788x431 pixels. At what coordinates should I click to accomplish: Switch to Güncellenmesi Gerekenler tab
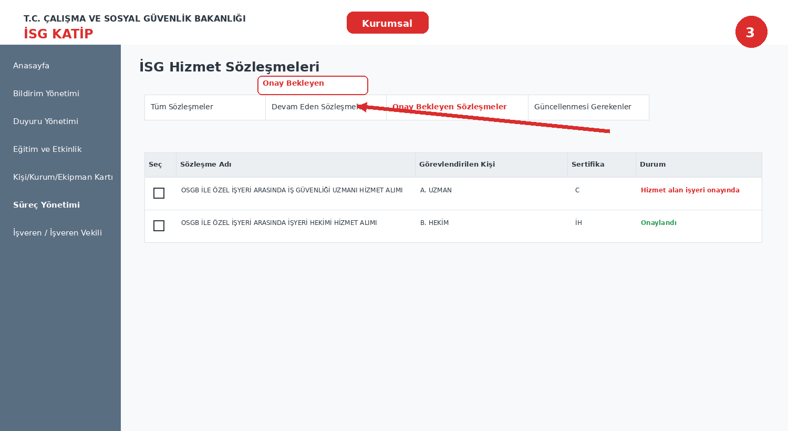click(588, 107)
